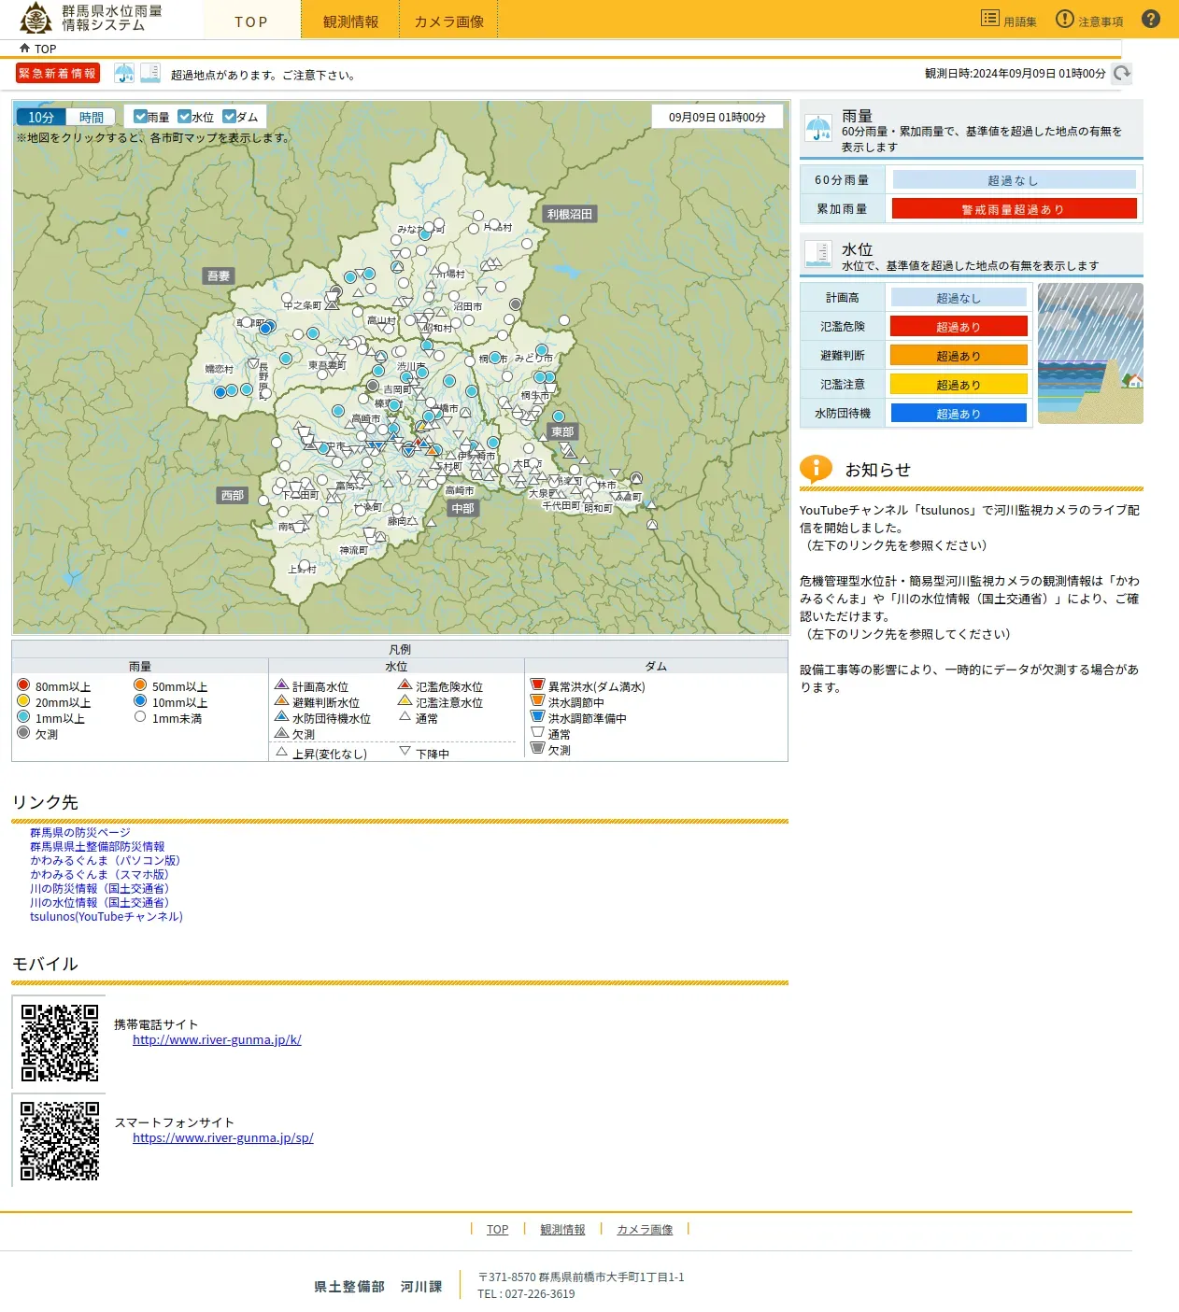Viewport: 1179px width, 1312px height.
Task: Toggle the 水位 checkbox
Action: pyautogui.click(x=184, y=117)
